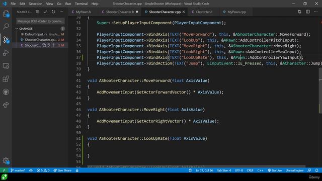This screenshot has height=181, width=322.
Task: Switch to the ShooterCharacter.h tab
Action: point(120,12)
